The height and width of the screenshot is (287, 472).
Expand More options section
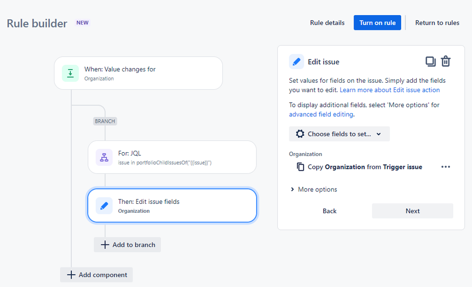tap(314, 190)
